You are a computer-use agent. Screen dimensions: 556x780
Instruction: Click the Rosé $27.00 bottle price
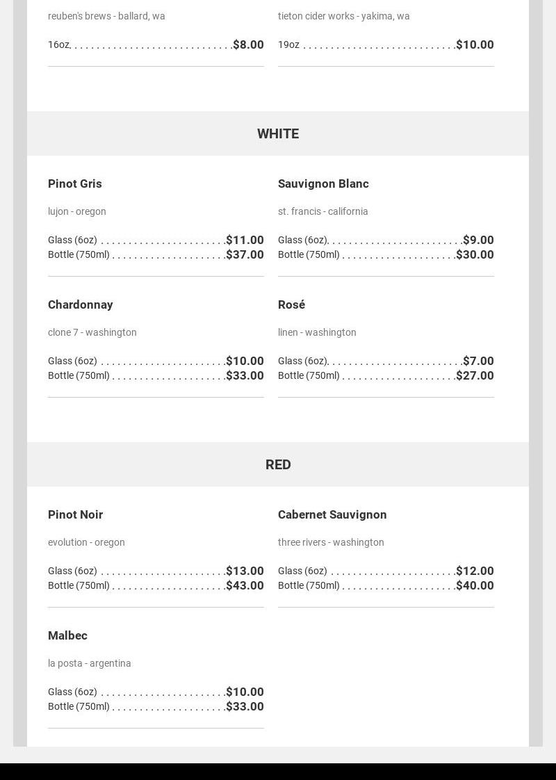(475, 375)
